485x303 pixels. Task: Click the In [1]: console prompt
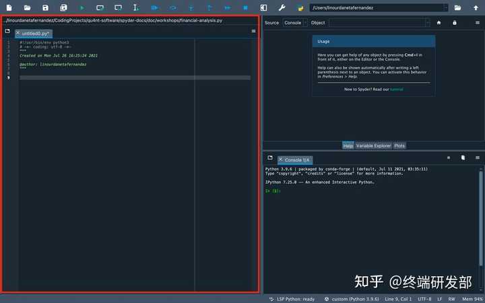coord(273,191)
